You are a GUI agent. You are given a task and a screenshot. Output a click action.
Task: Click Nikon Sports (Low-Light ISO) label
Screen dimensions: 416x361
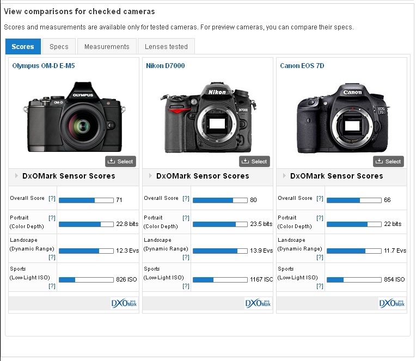(x=164, y=273)
